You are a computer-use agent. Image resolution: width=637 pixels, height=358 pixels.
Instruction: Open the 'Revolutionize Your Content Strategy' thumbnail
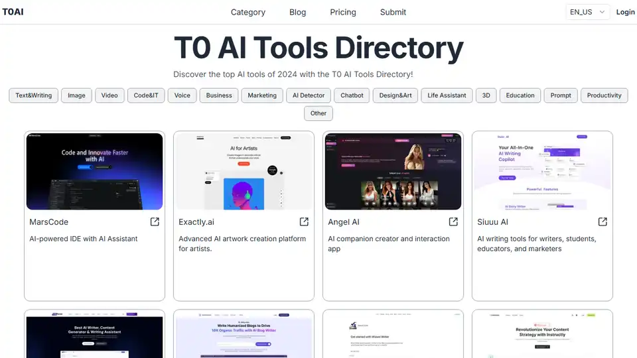(542, 335)
